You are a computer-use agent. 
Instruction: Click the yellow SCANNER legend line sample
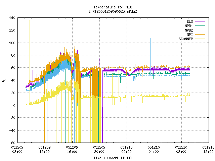200,39
